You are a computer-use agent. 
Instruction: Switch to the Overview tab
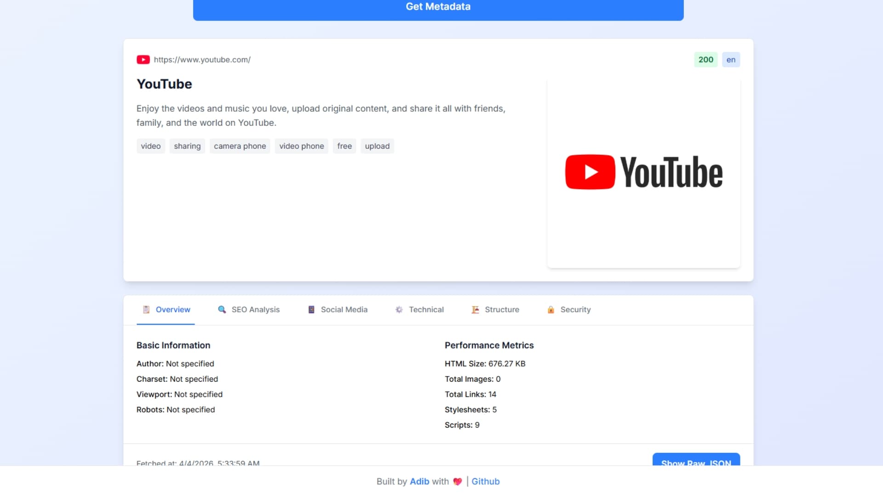click(166, 310)
